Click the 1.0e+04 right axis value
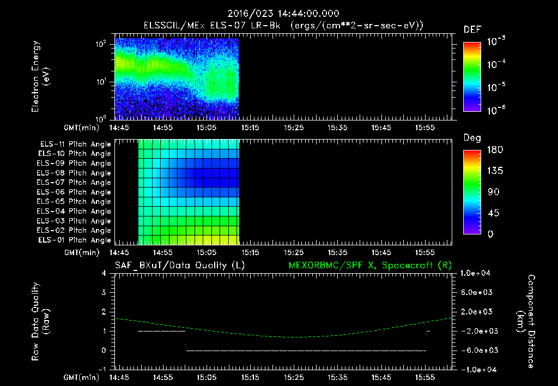The width and height of the screenshot is (558, 386). point(475,273)
